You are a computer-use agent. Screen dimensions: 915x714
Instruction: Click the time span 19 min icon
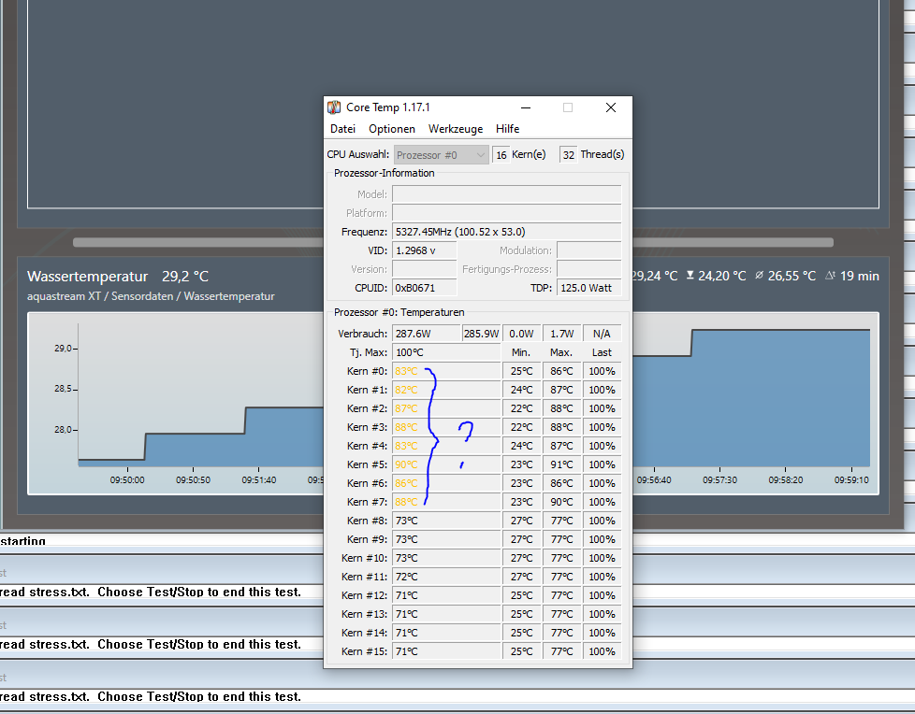pyautogui.click(x=831, y=275)
